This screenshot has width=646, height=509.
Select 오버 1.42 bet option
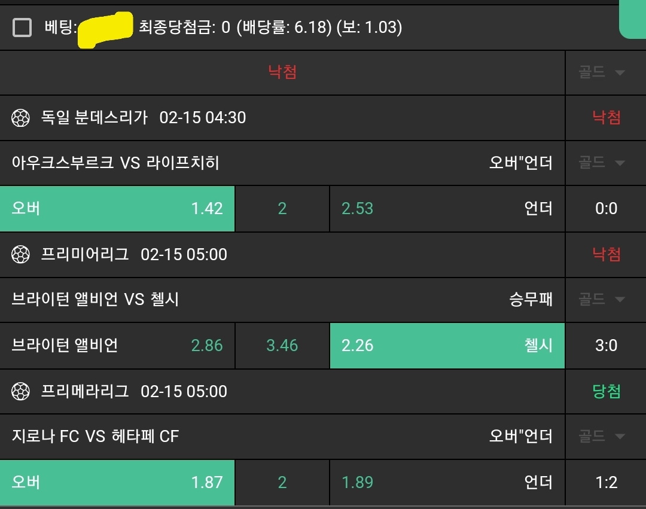point(117,209)
